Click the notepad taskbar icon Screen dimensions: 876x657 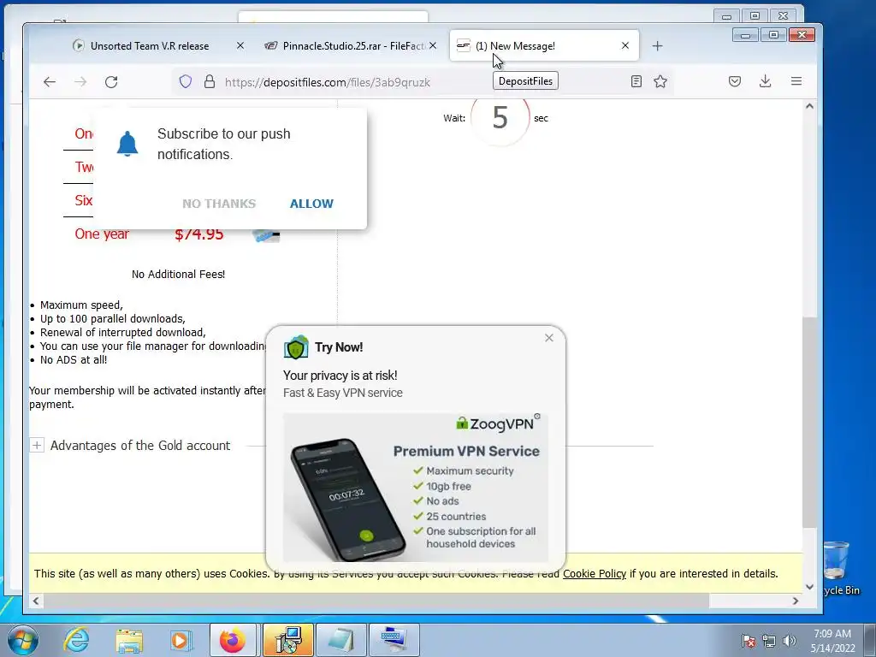[340, 640]
